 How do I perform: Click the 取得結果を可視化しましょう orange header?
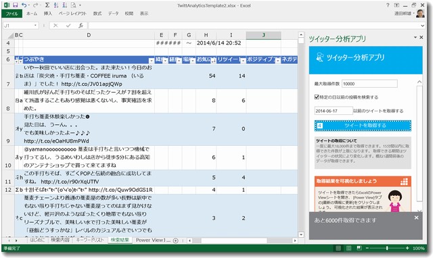[363, 181]
